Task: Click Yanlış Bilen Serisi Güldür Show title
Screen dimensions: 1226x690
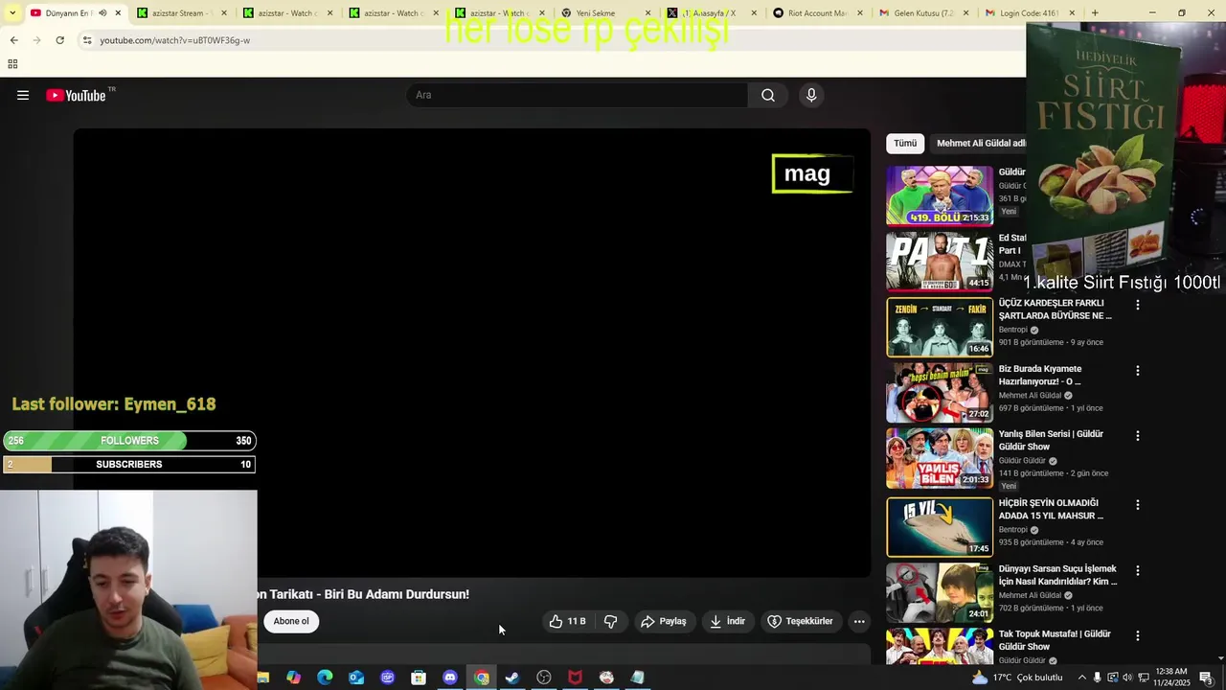Action: tap(1051, 440)
